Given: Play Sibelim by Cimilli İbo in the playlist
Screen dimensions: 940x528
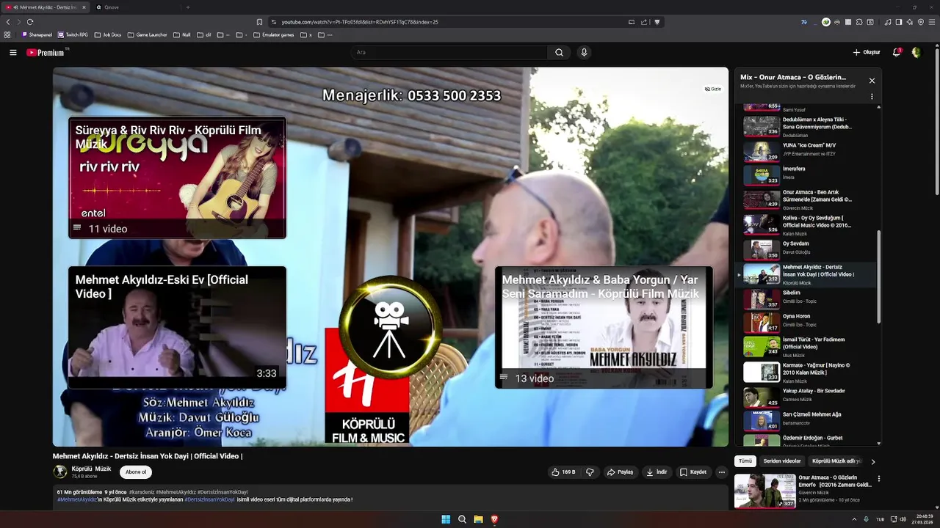Looking at the screenshot, I should click(806, 299).
